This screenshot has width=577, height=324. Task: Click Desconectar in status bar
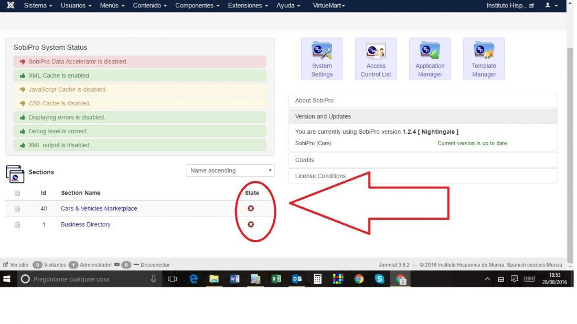point(152,265)
